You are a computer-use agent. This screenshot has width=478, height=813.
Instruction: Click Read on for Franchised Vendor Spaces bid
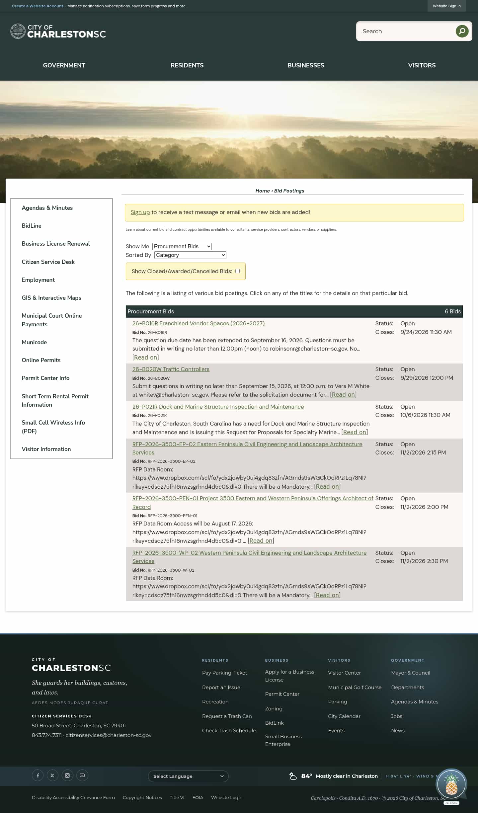146,358
